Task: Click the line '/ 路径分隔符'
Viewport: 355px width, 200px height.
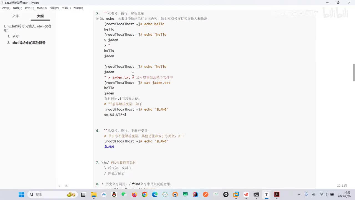Action: (x=115, y=173)
